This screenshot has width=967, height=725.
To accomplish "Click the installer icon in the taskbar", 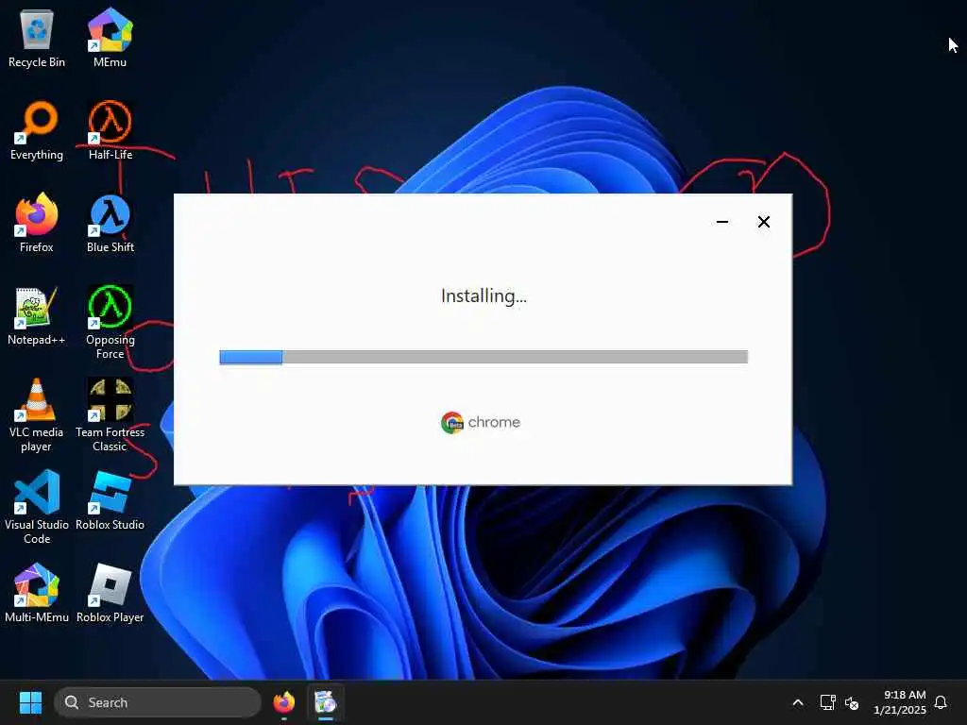I will [325, 702].
